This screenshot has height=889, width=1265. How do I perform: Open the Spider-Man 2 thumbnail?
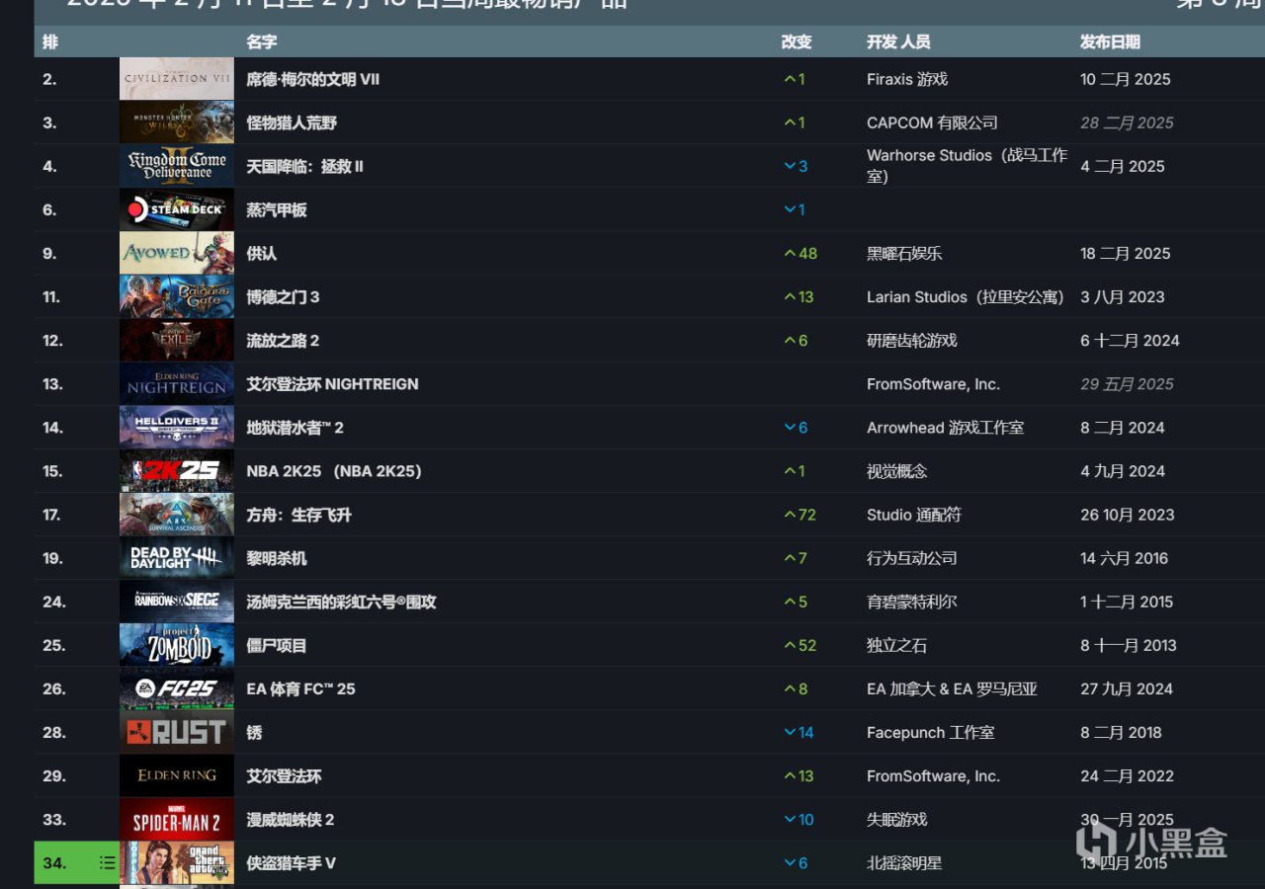[x=177, y=819]
